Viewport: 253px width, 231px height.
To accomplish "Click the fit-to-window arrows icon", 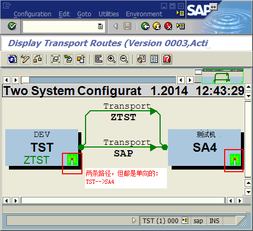I will click(56, 59).
